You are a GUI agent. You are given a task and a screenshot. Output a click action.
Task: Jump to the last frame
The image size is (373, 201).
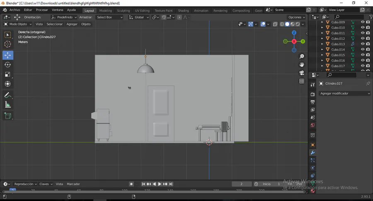171,184
